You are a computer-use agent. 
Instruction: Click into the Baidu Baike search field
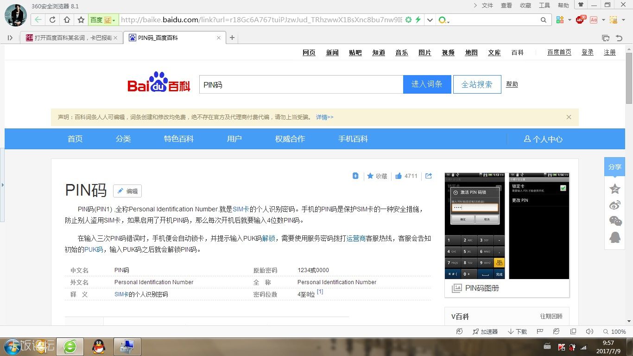301,85
